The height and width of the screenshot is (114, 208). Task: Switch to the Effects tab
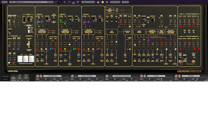tap(5, 79)
